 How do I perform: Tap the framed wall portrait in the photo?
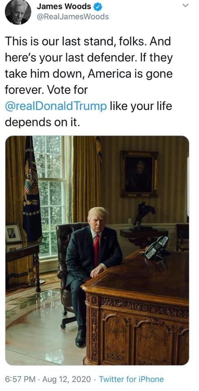(139, 174)
